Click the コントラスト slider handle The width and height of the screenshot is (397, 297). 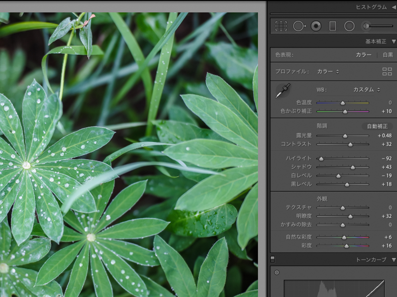350,145
